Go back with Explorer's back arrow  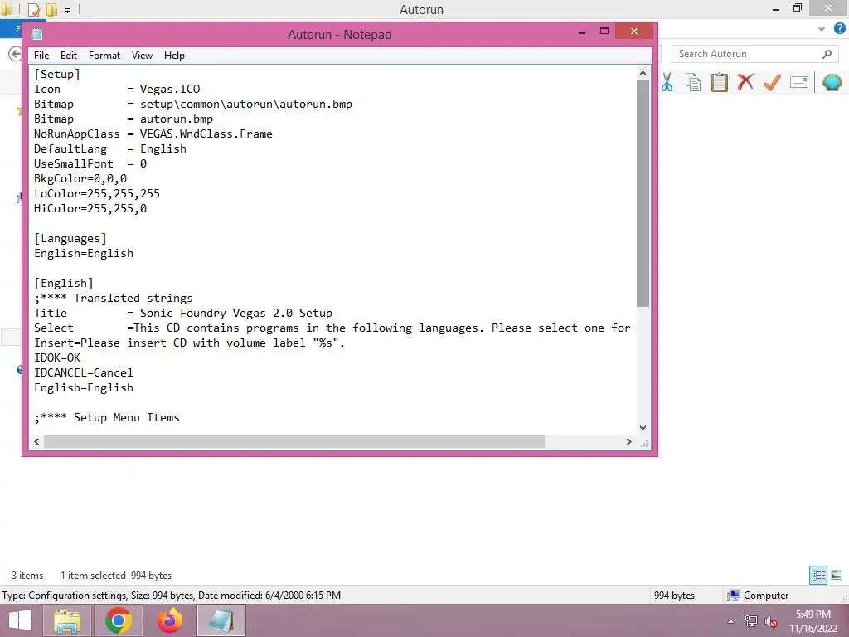[x=15, y=54]
